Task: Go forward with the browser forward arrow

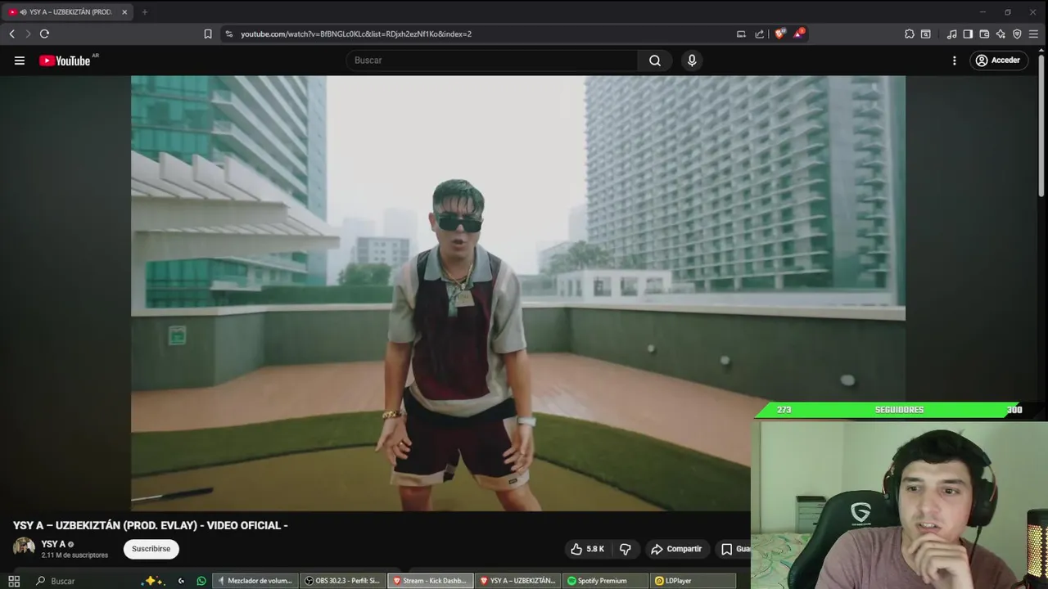Action: click(x=28, y=34)
